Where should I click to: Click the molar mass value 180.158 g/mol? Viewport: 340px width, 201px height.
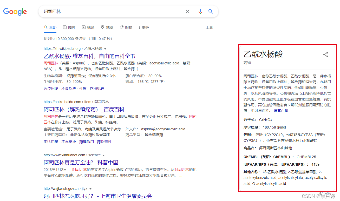(274, 127)
